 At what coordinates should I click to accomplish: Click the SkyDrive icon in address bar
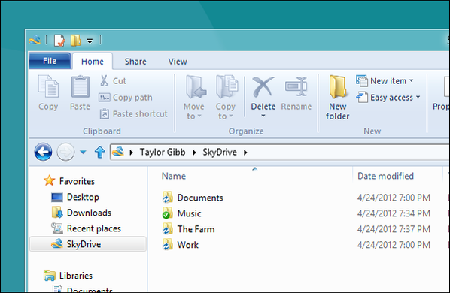tap(118, 152)
